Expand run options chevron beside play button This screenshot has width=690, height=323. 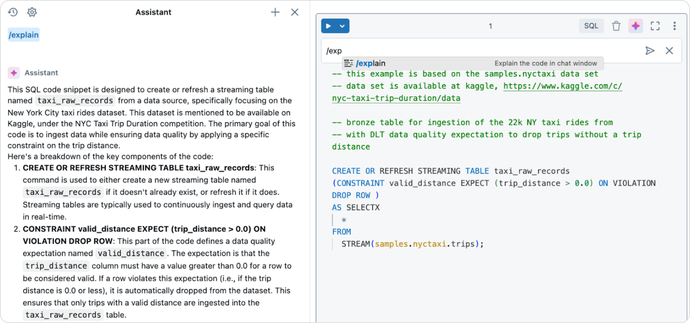point(342,26)
